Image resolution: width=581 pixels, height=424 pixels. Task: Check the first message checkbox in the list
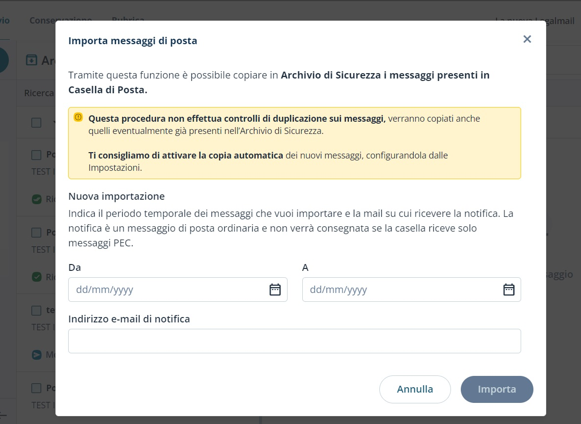pos(36,155)
